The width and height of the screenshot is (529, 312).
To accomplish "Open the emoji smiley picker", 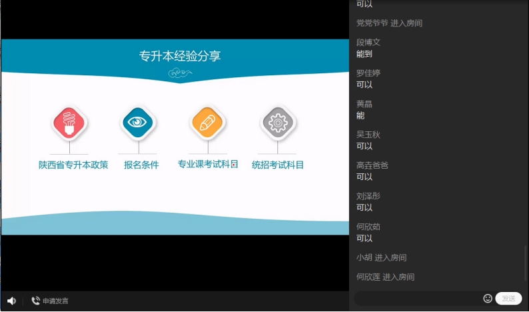I will [x=488, y=299].
